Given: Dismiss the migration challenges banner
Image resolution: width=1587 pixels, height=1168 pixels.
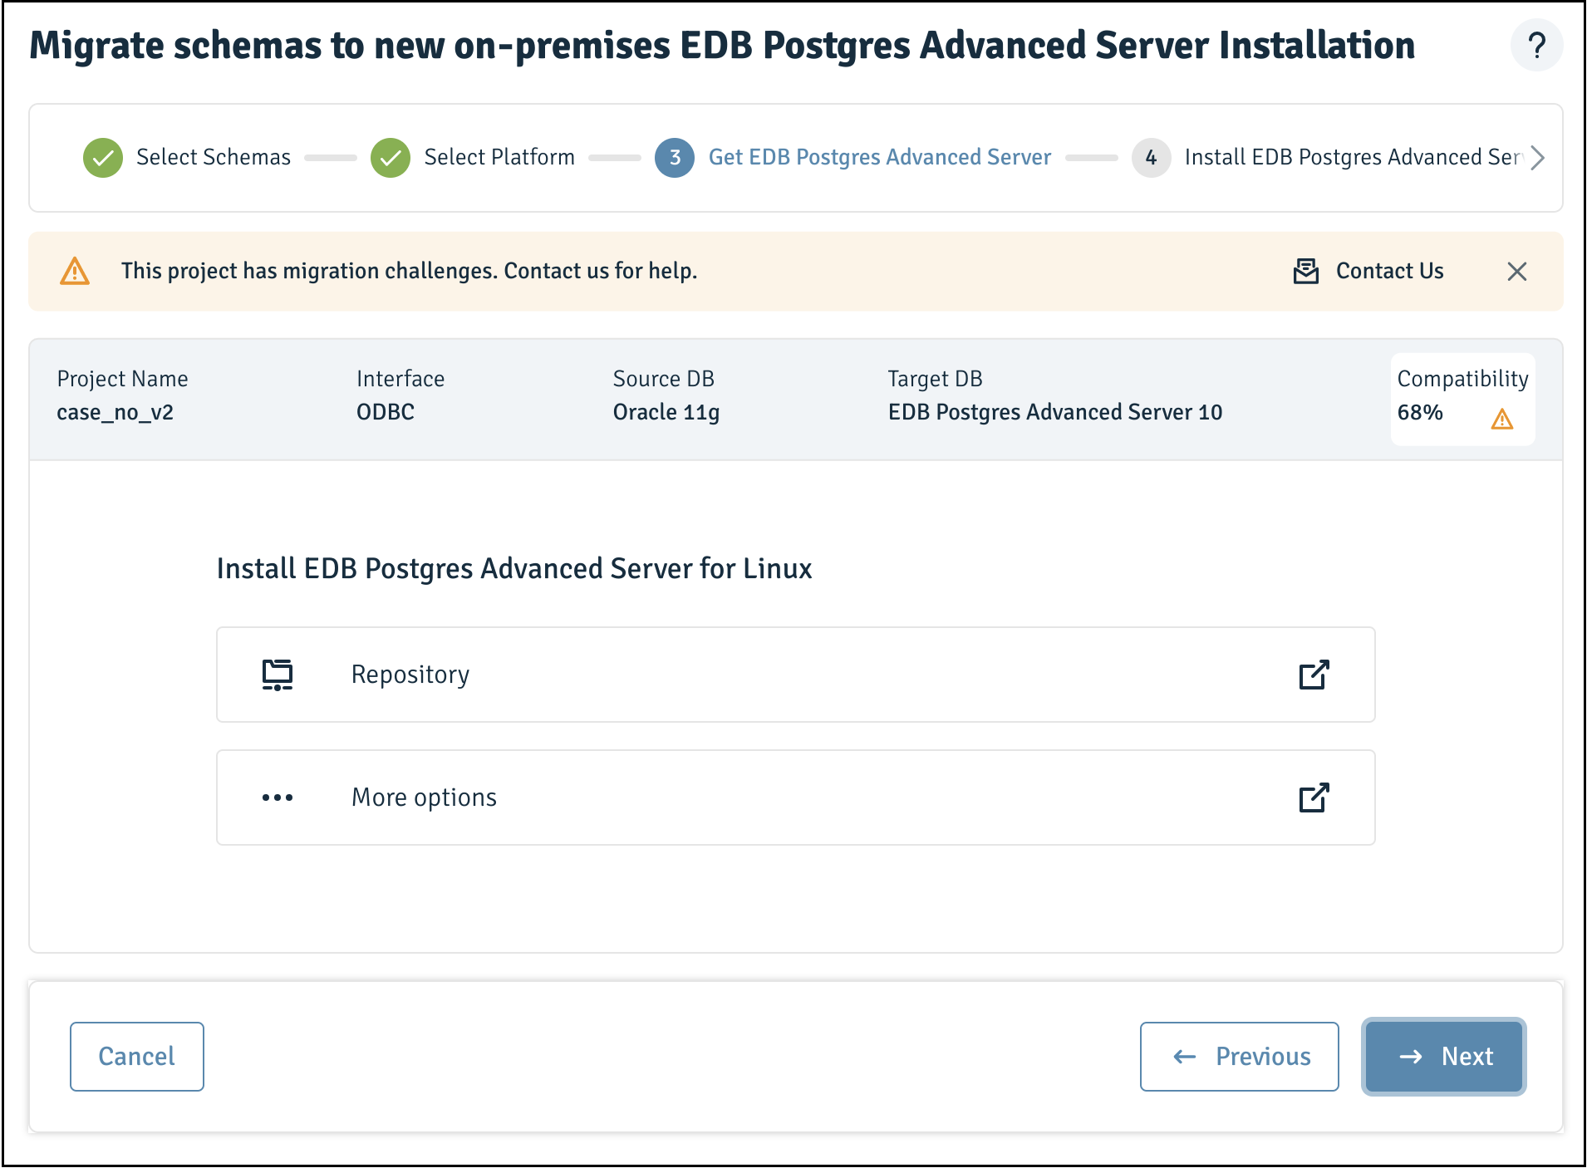Looking at the screenshot, I should pos(1516,272).
